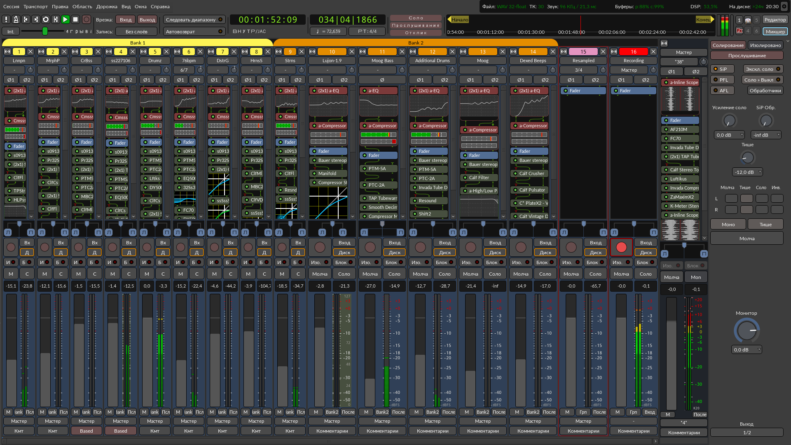Toggle the metronome click icon

tap(16, 19)
